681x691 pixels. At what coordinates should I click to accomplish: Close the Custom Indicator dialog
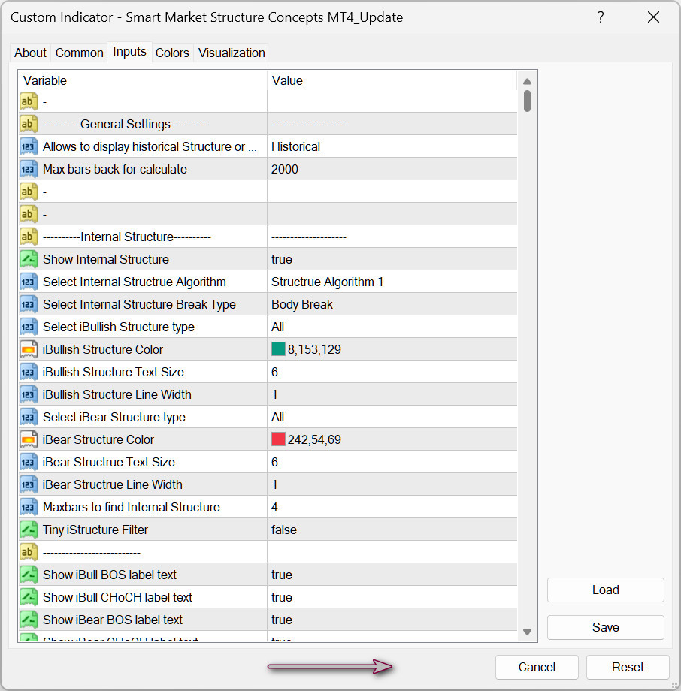point(653,17)
